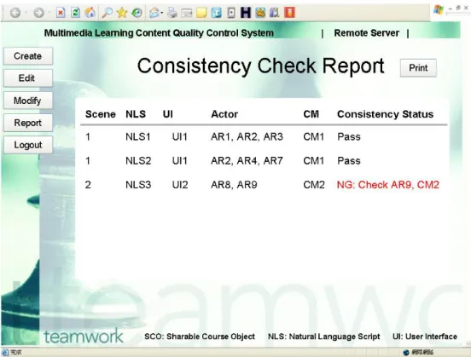Viewport: 471px width, 357px height.
Task: Open the History clock icon
Action: (x=137, y=13)
